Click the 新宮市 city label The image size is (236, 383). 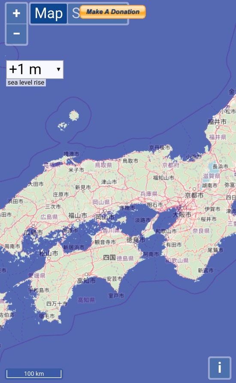coord(206,270)
